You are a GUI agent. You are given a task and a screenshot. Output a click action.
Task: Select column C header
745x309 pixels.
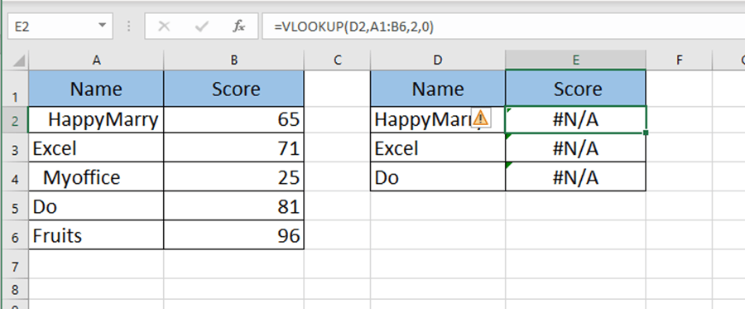click(338, 60)
